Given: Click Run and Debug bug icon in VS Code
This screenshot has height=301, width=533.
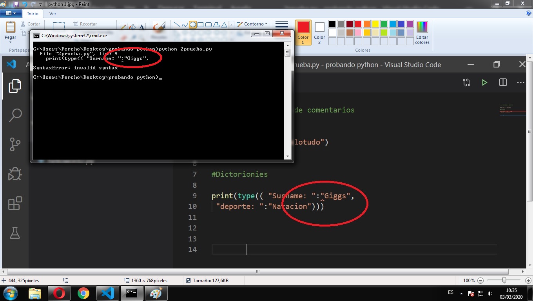Looking at the screenshot, I should click(x=15, y=174).
